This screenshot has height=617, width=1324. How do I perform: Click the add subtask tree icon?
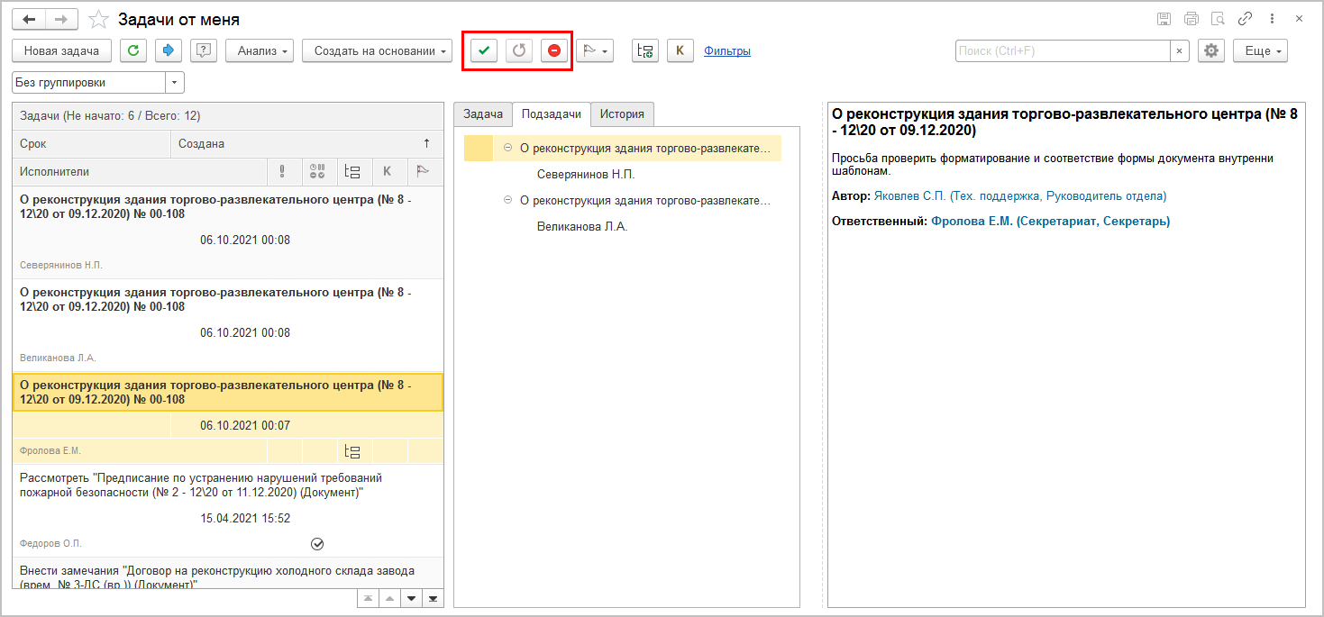[645, 51]
